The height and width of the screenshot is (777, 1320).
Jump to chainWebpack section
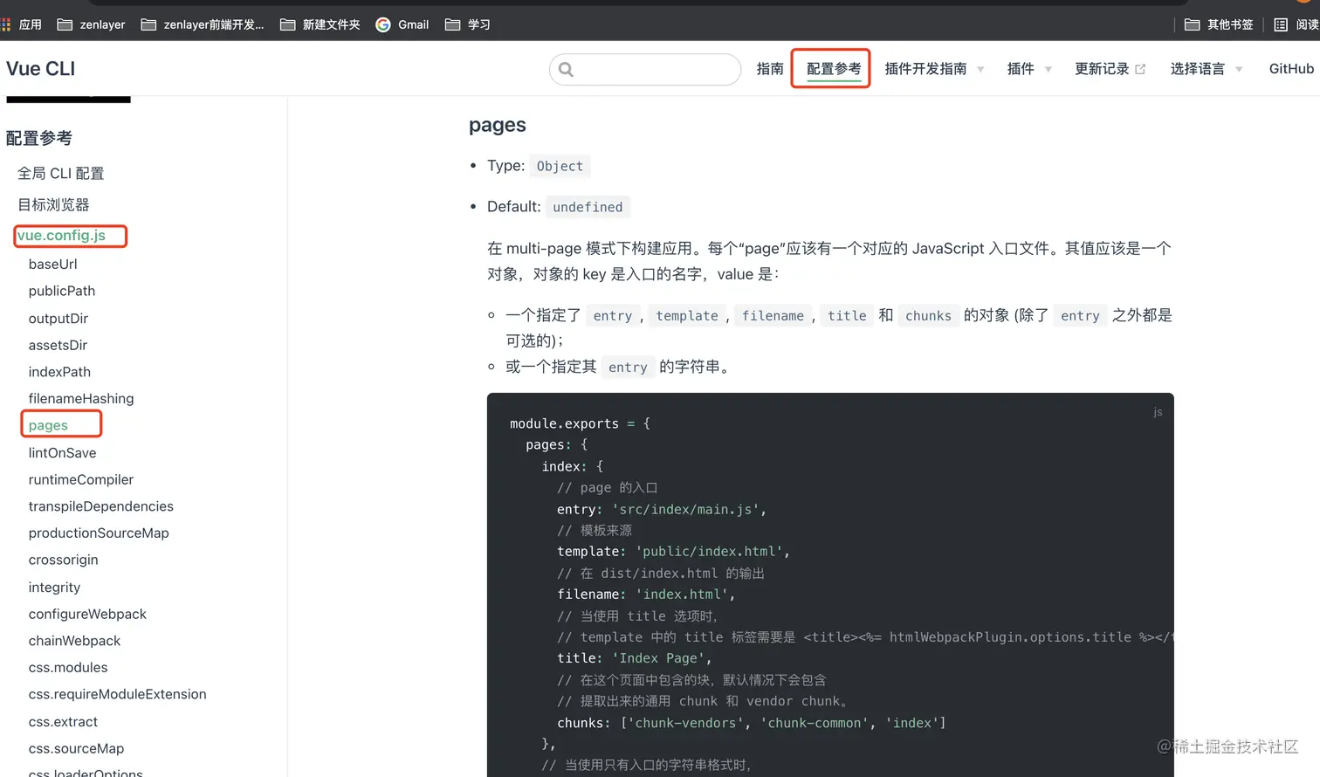point(74,641)
